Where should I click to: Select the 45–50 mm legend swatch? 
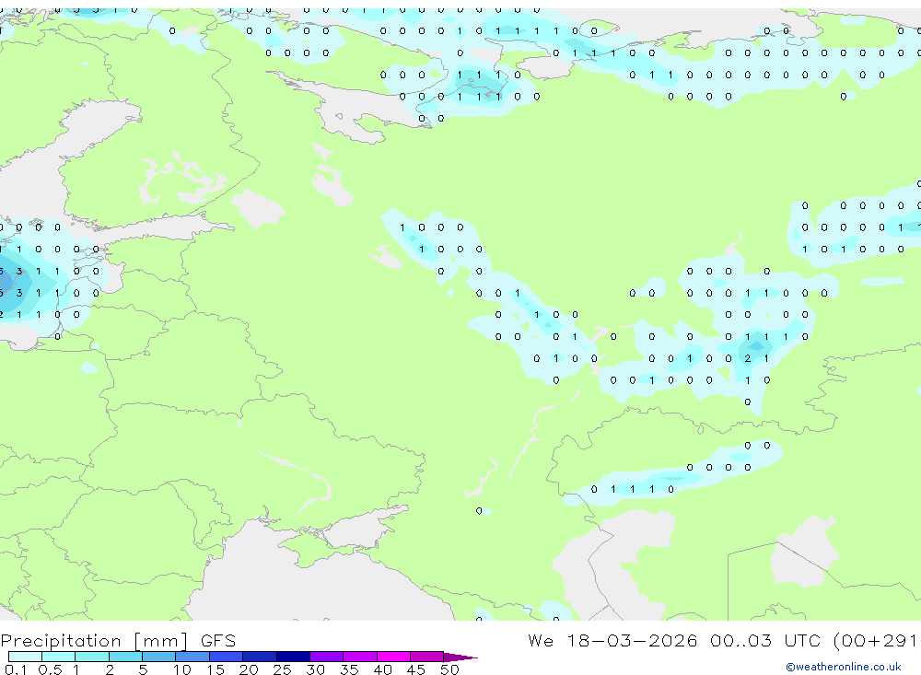pyautogui.click(x=427, y=657)
